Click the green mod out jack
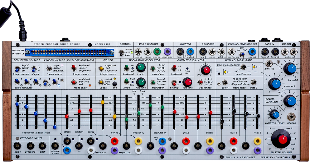This screenshot has height=162, width=310. pyautogui.click(x=157, y=51)
